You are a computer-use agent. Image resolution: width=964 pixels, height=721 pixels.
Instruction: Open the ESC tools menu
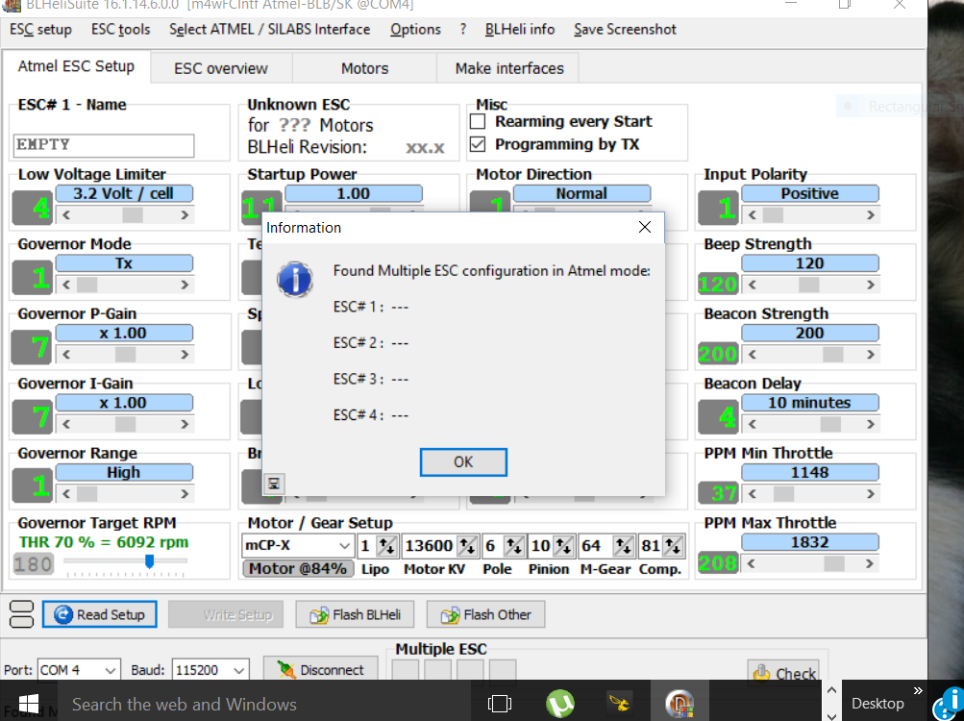coord(120,29)
